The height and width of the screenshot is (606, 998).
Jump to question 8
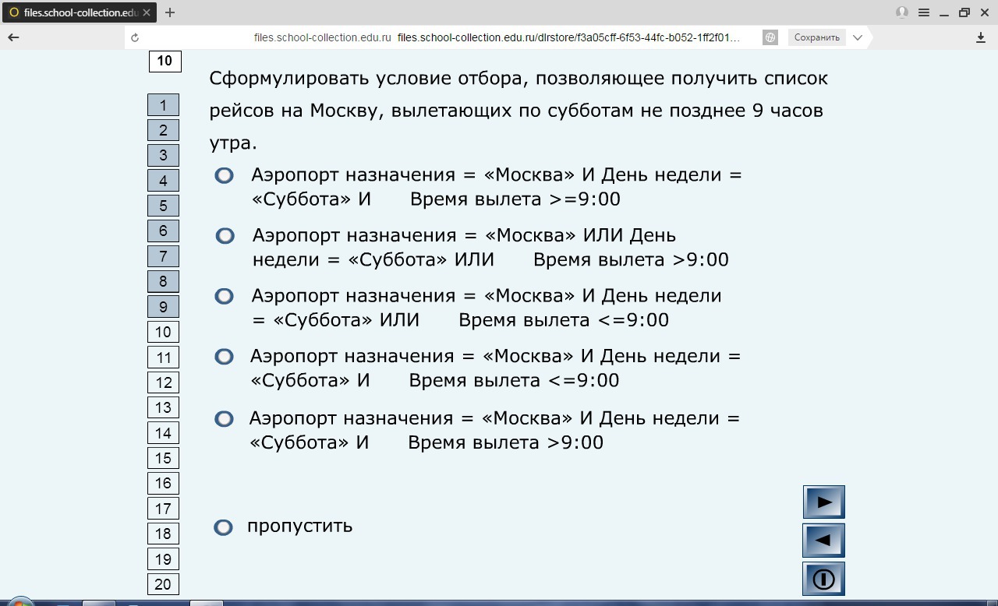click(x=163, y=281)
